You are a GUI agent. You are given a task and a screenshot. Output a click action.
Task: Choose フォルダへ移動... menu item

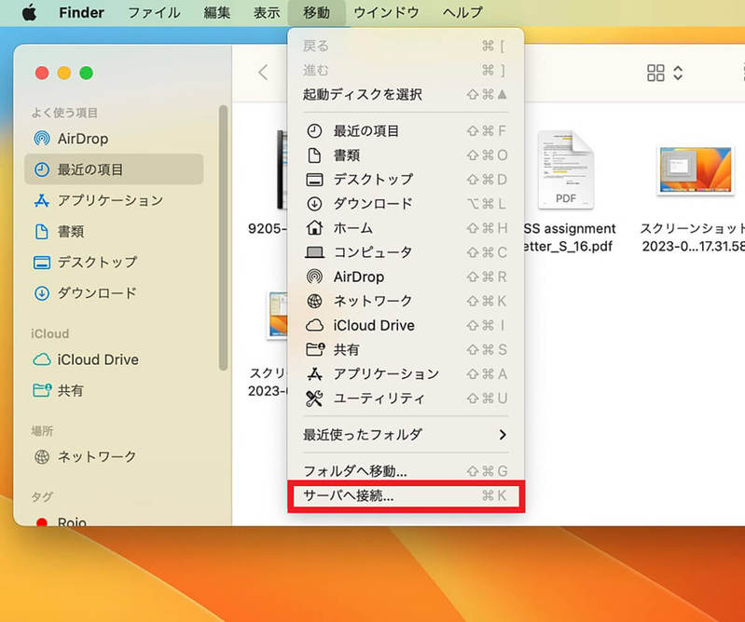click(406, 471)
